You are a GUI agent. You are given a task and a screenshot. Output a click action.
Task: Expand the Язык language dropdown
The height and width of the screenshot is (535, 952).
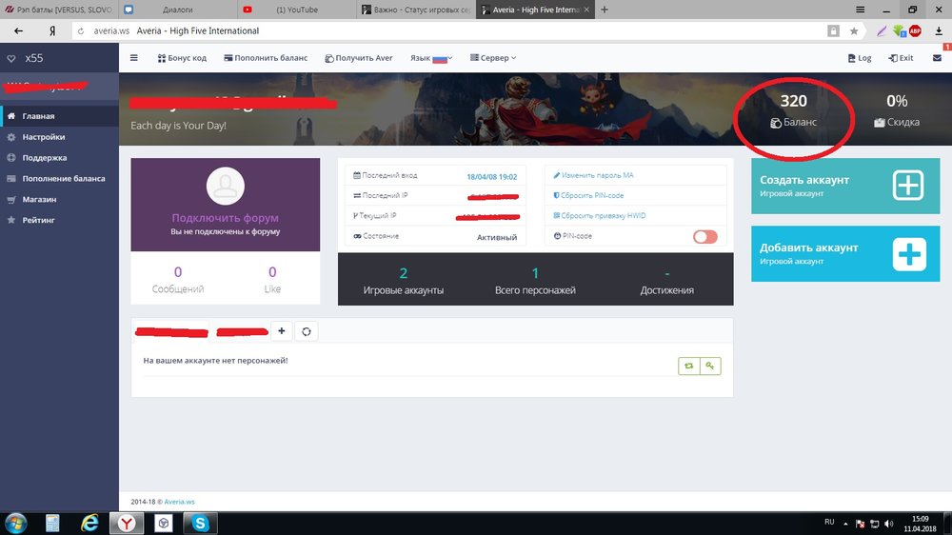[x=430, y=58]
